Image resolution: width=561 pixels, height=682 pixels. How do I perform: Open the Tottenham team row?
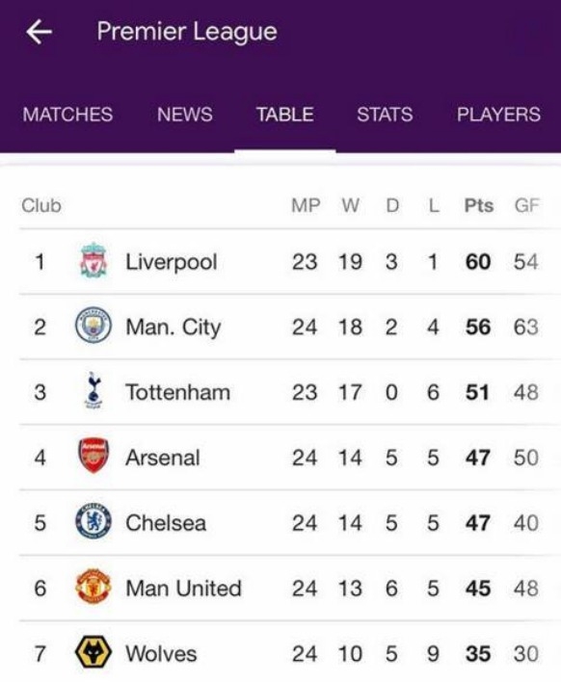(289, 392)
